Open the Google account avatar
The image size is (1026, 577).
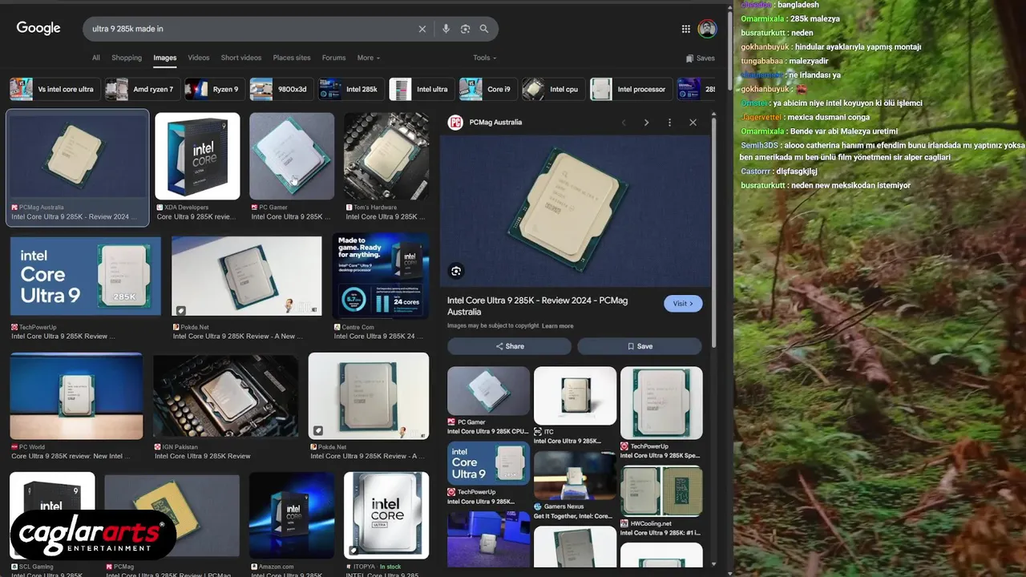tap(707, 29)
